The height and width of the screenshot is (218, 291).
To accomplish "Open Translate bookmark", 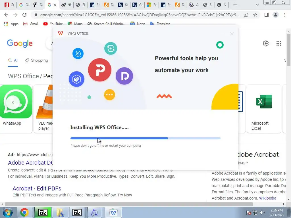I will (160, 24).
